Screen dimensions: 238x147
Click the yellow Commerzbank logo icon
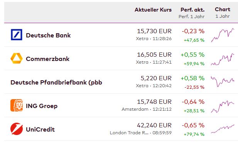click(x=17, y=58)
